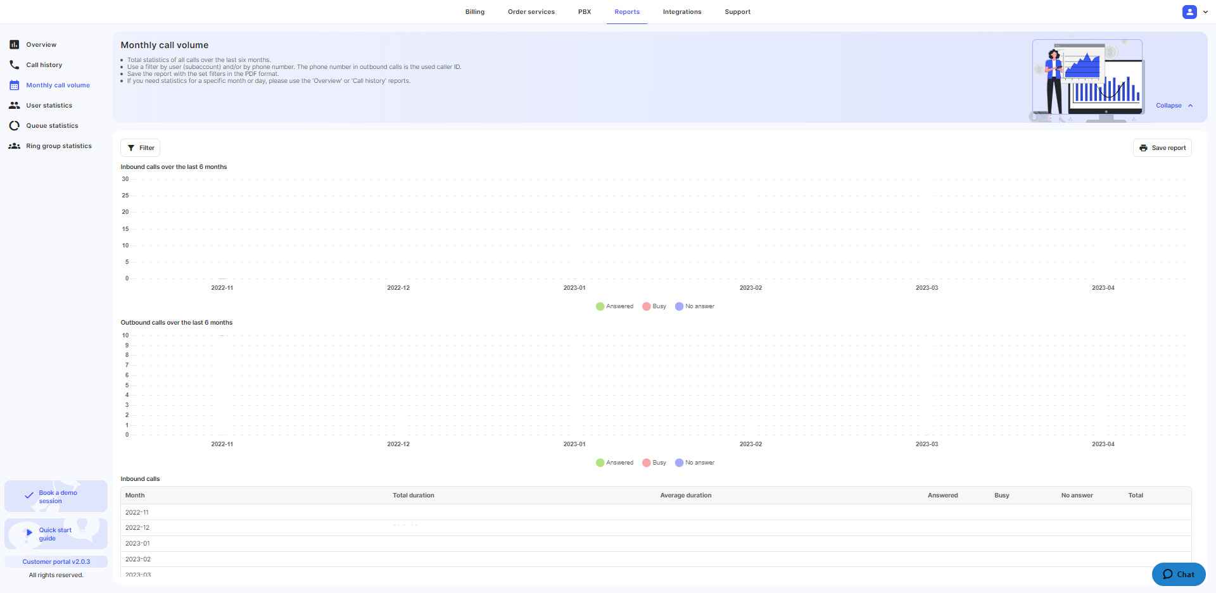Viewport: 1216px width, 593px height.
Task: Click the Busy column header
Action: [x=1002, y=496]
